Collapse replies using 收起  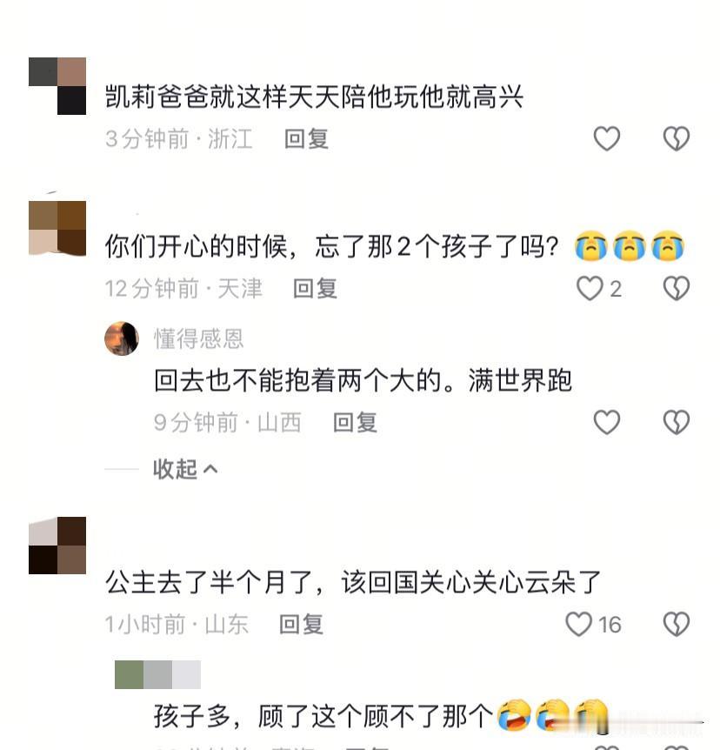(185, 469)
